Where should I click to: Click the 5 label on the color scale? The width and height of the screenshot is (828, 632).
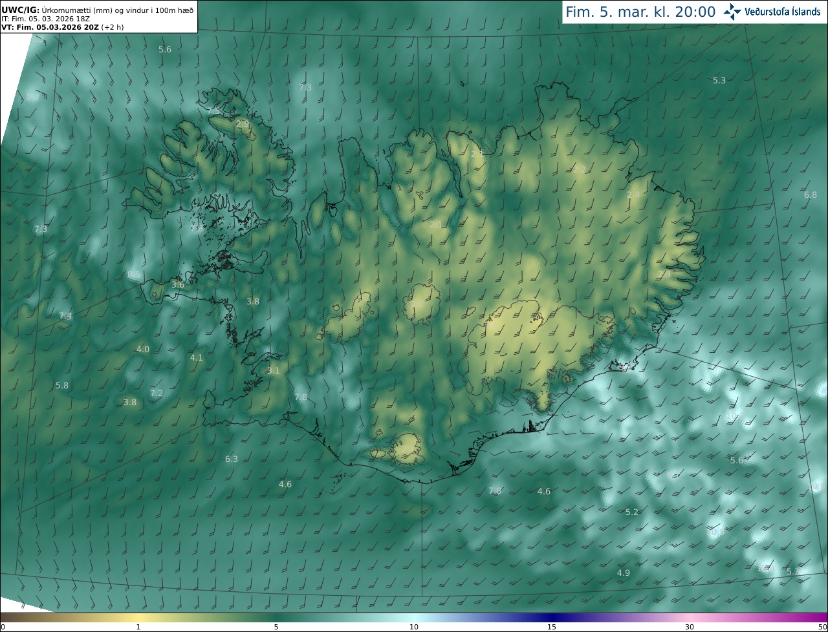(276, 627)
